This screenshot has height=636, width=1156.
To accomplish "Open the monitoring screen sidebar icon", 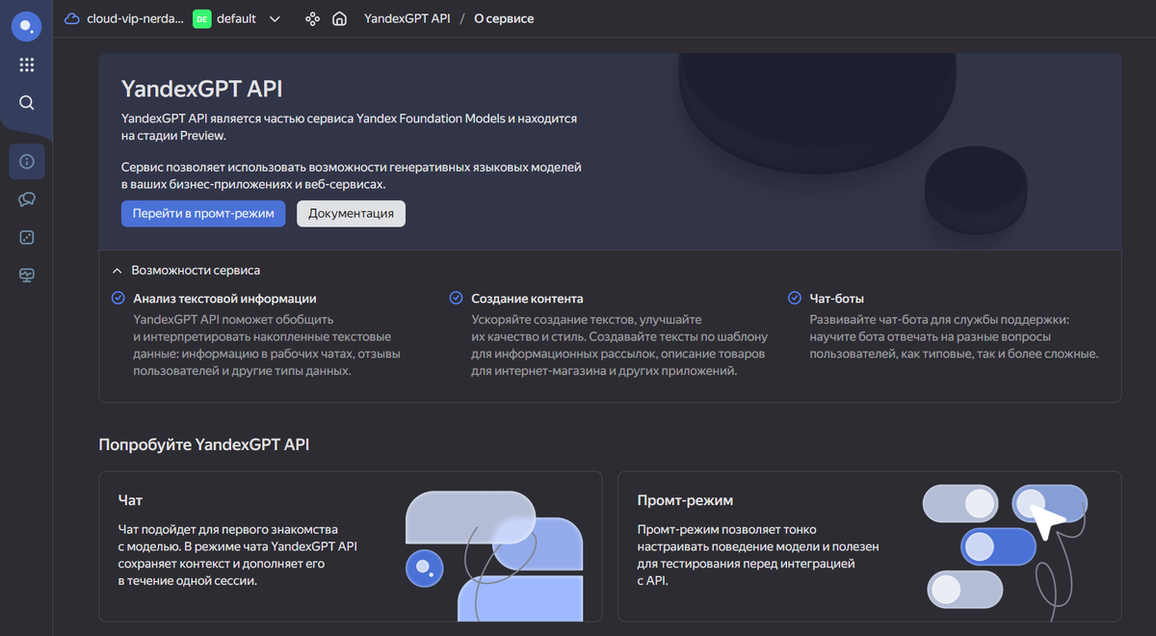I will pyautogui.click(x=27, y=276).
